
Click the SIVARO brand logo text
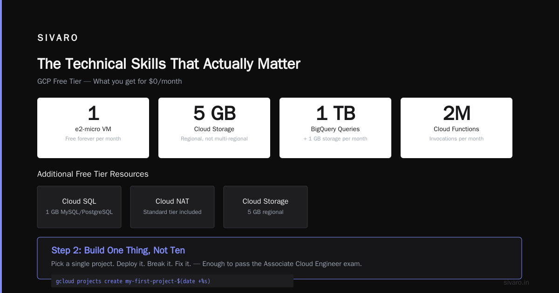58,38
